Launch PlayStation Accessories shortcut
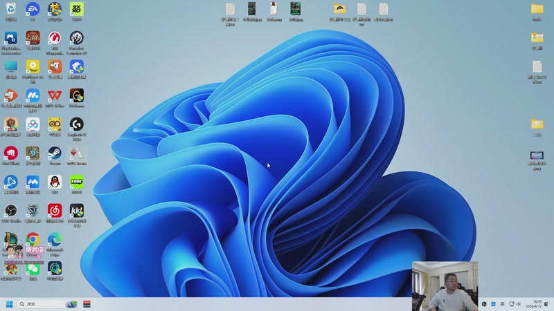This screenshot has width=554, height=311. tap(11, 38)
